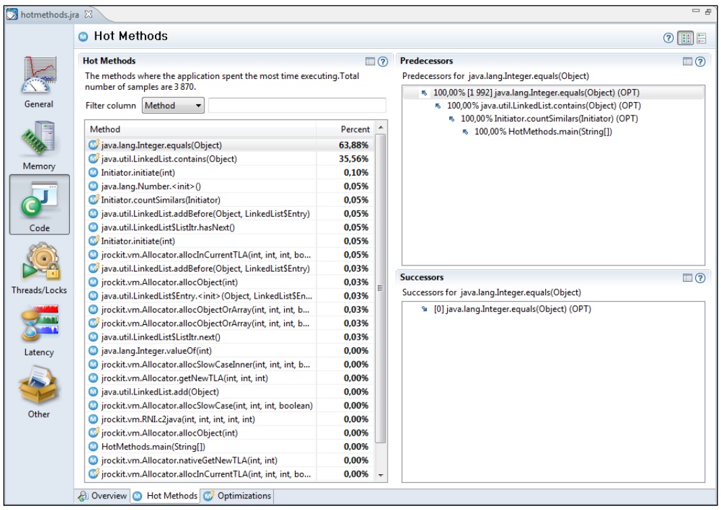The image size is (721, 510).
Task: Open Predecessors table settings icon
Action: point(687,61)
